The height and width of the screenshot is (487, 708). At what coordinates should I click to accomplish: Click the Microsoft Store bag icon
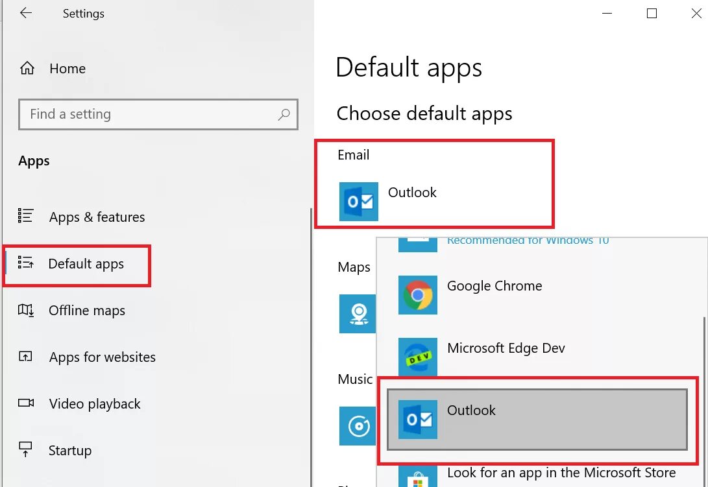418,477
